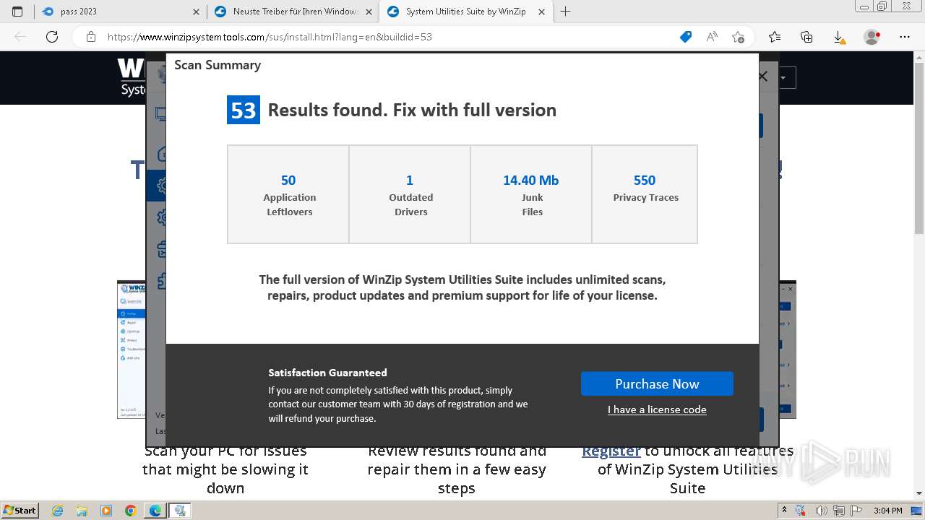Launch Google Chrome from taskbar
The width and height of the screenshot is (925, 520).
pyautogui.click(x=131, y=511)
